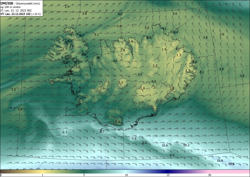Screen dimensions: 250x177
Task: Click the 'DMI/IGB : Úrkomumætti (mm)' title line
Action: [20, 3]
